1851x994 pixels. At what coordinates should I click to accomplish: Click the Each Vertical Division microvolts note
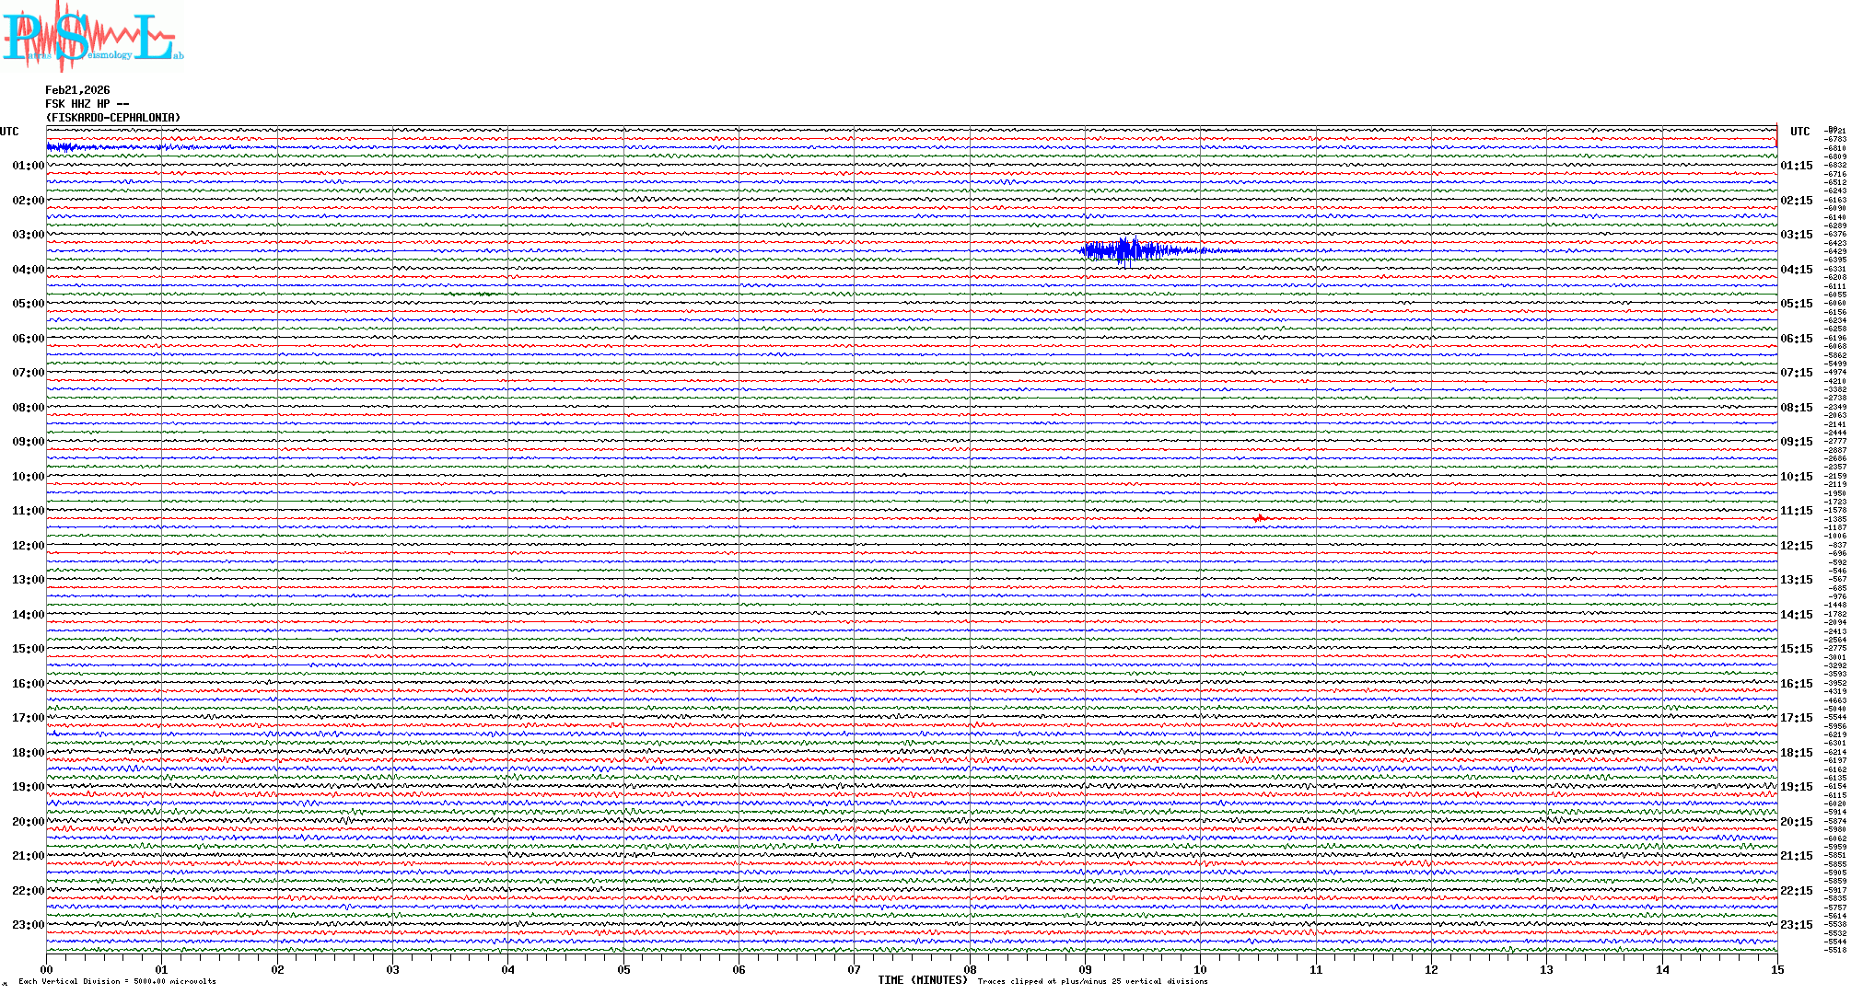pos(117,982)
